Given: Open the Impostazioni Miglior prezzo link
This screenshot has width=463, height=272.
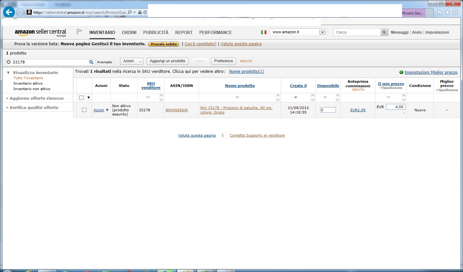Looking at the screenshot, I should (431, 72).
